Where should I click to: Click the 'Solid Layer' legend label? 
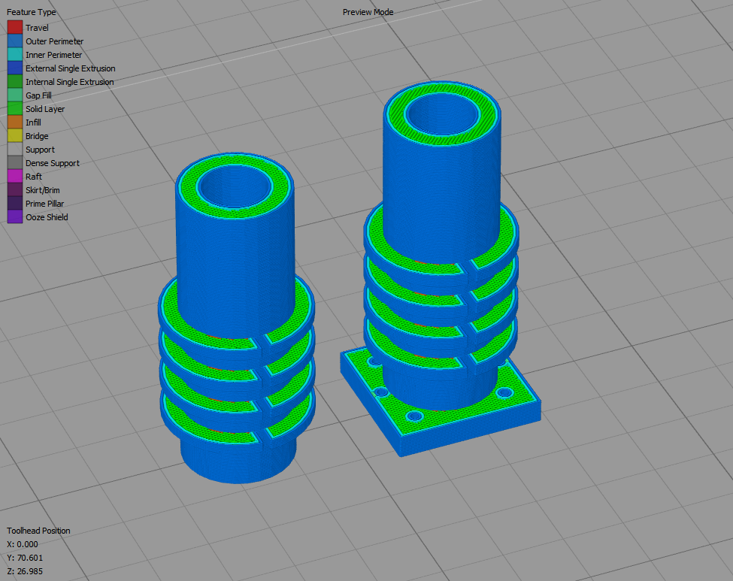(45, 110)
